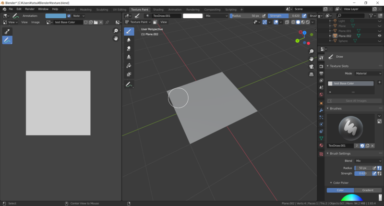Open the Output properties tab
Image resolution: width=384 pixels, height=206 pixels.
[x=321, y=73]
